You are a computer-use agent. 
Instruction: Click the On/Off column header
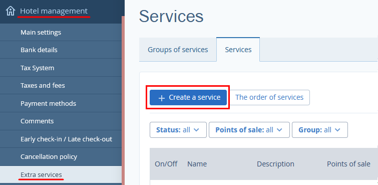coord(166,164)
